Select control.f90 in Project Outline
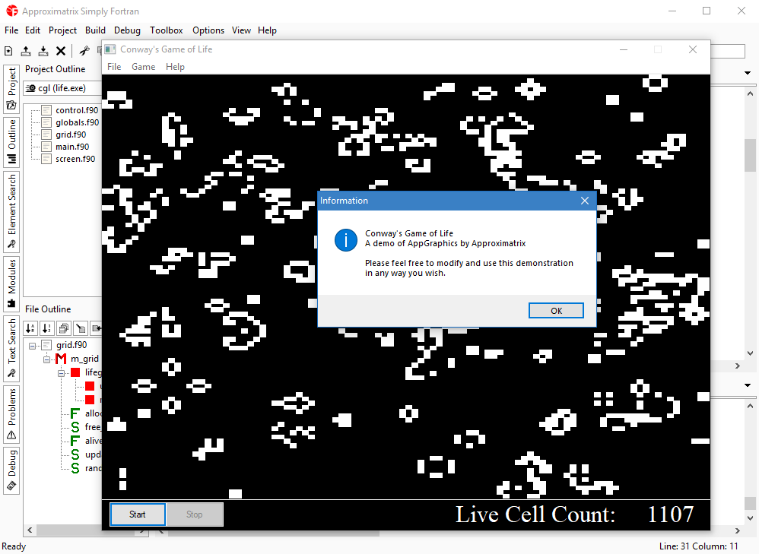The image size is (759, 554). coord(77,110)
